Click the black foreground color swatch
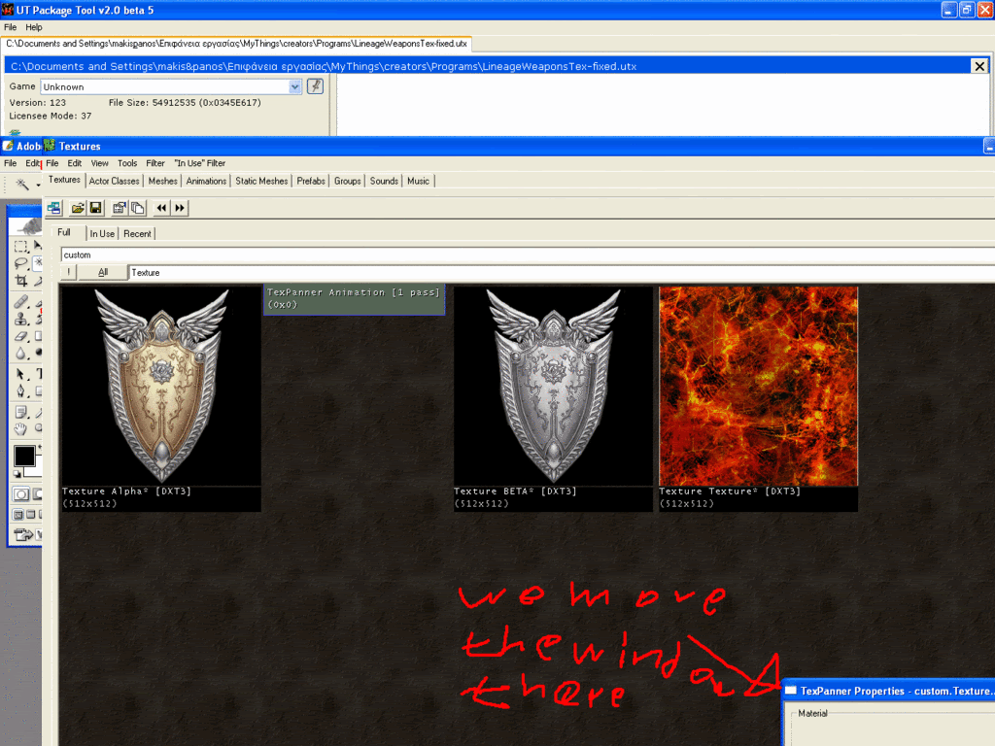This screenshot has height=746, width=995. pyautogui.click(x=24, y=456)
